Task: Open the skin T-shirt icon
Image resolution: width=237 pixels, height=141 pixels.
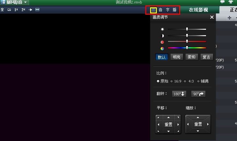Action: click(231, 2)
